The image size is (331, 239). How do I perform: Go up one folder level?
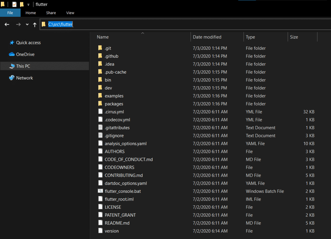(35, 25)
